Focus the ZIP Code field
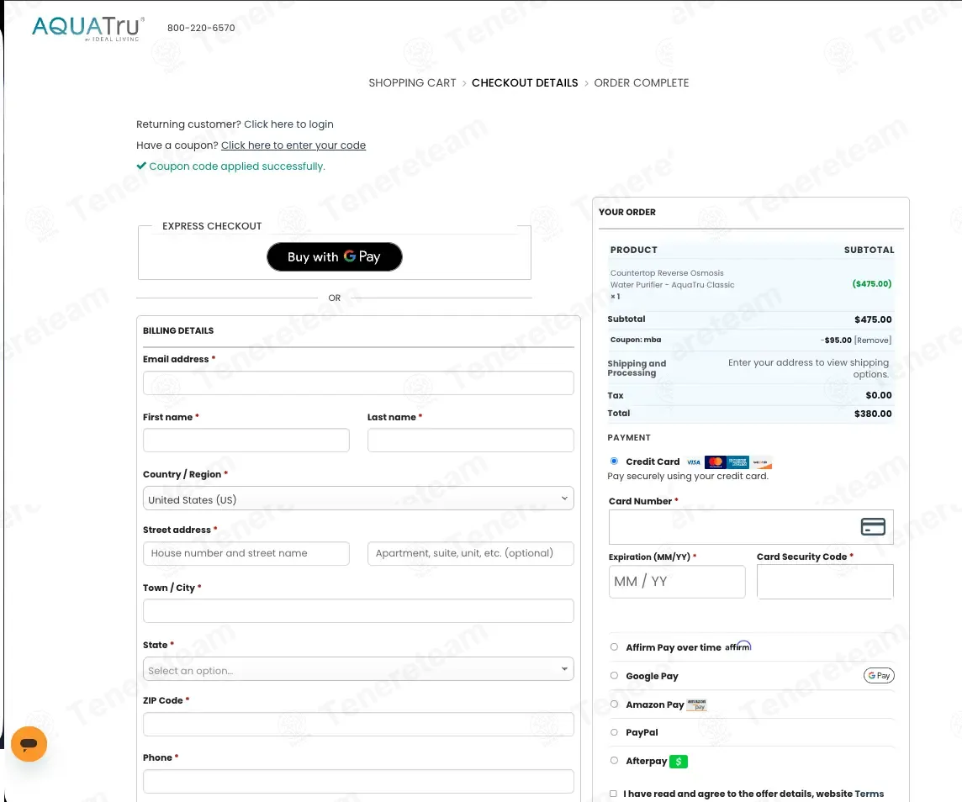Viewport: 962px width, 802px height. (x=358, y=724)
